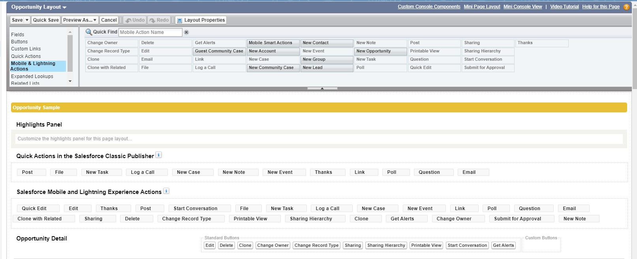
Task: Select Custom Links palette category
Action: (26, 49)
